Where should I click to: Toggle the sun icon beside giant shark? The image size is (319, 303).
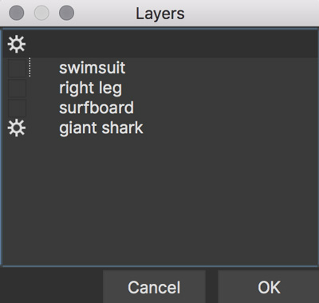click(x=17, y=128)
